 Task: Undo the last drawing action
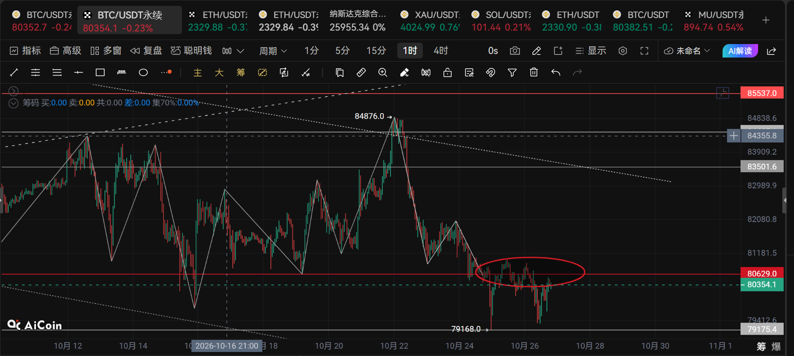[556, 72]
